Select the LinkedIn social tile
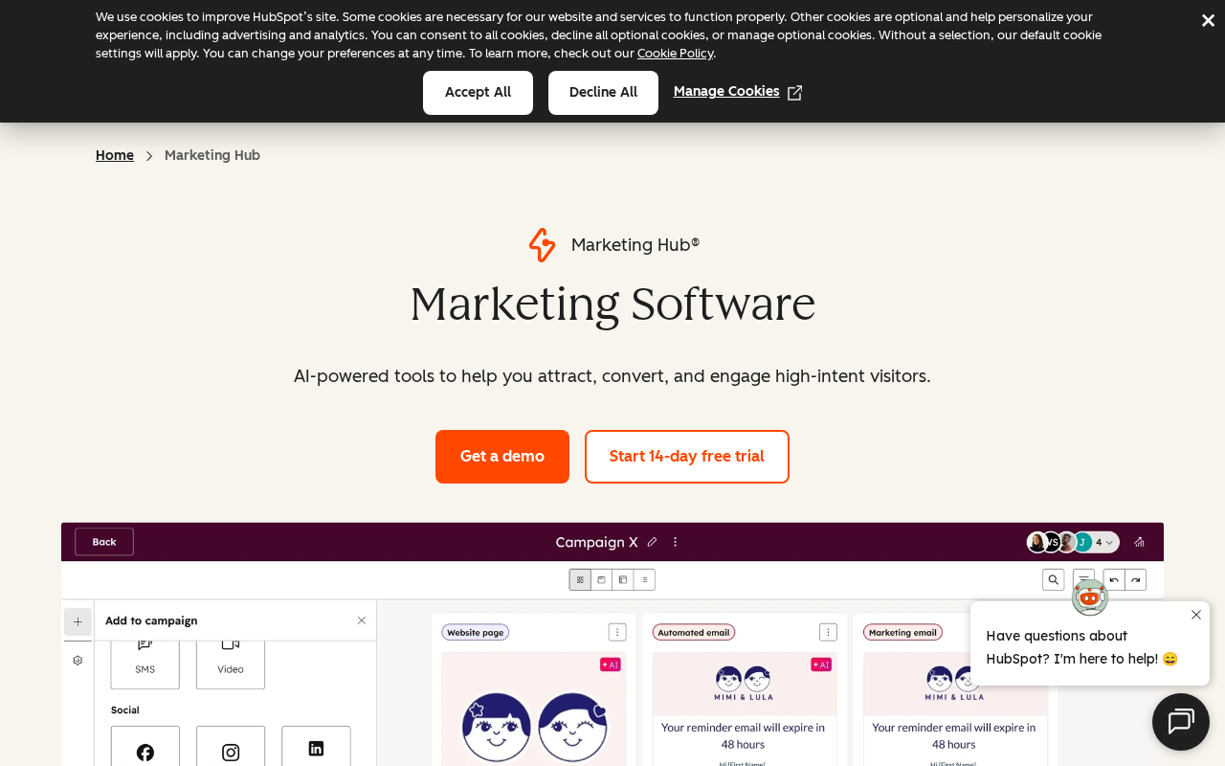This screenshot has width=1225, height=766. point(316,747)
